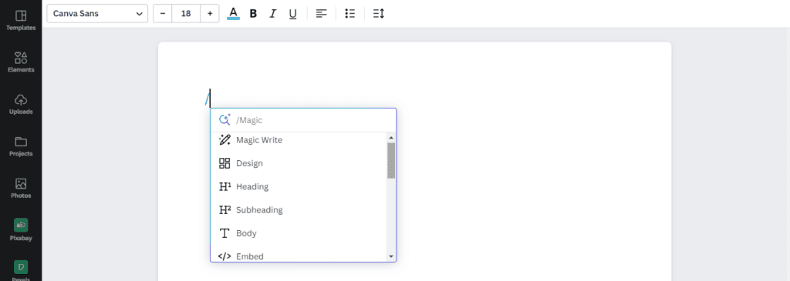The width and height of the screenshot is (790, 281).
Task: Select Magic Write from the menu
Action: click(x=299, y=140)
